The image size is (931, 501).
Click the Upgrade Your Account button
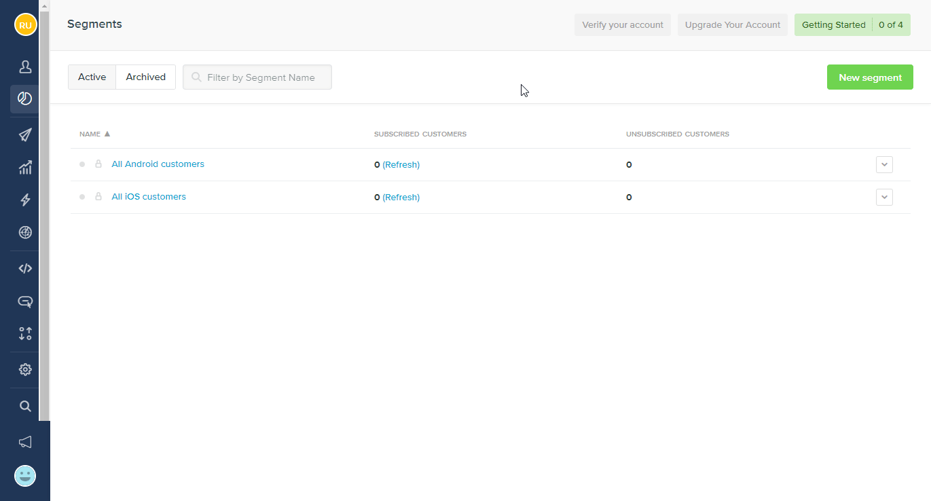pyautogui.click(x=733, y=25)
